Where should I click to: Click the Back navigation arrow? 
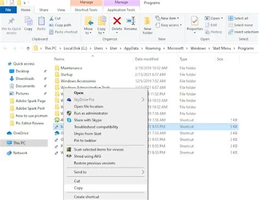click(x=5, y=49)
